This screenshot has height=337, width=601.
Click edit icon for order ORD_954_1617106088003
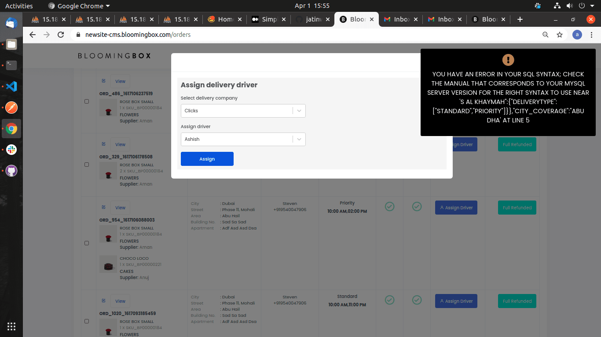click(x=104, y=207)
